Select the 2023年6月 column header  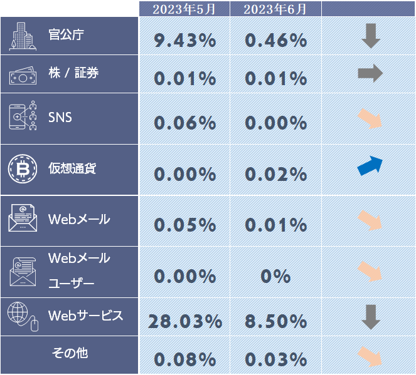coord(276,9)
